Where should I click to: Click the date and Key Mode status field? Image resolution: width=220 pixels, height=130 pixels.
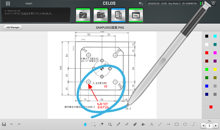[x=172, y=3]
